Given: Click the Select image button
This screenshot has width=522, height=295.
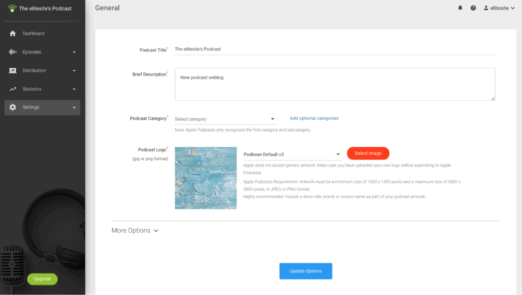Looking at the screenshot, I should point(368,153).
